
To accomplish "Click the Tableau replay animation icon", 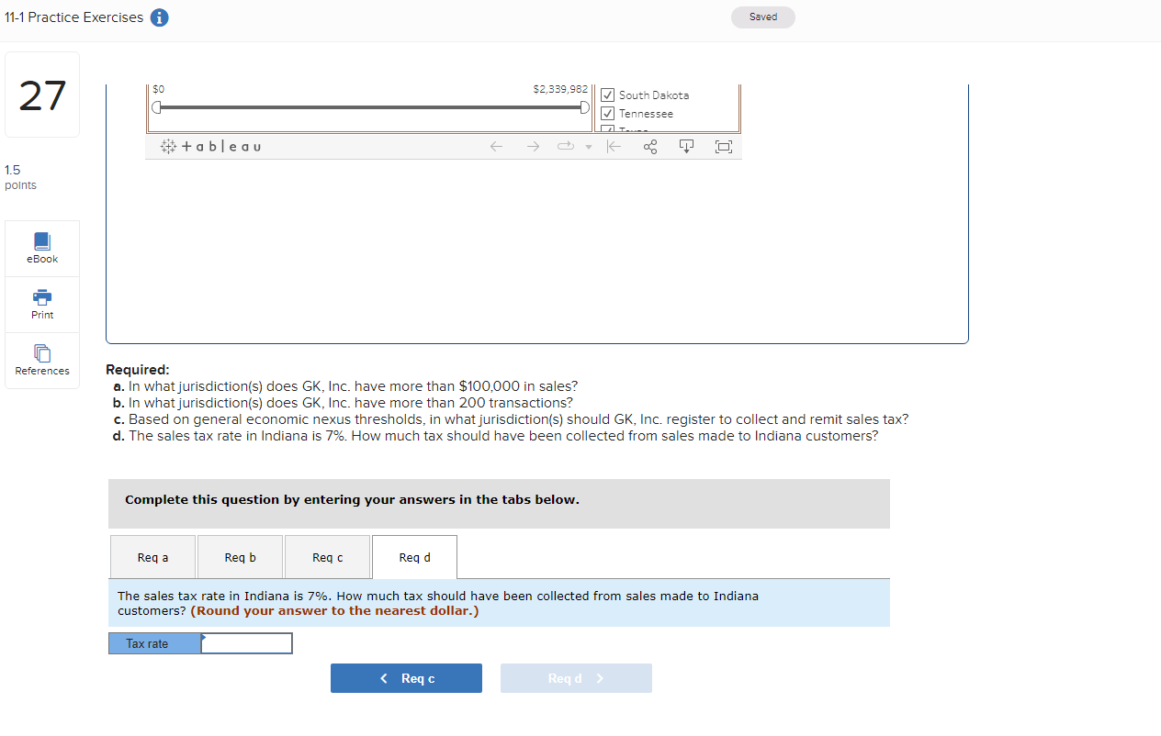I will click(x=564, y=146).
